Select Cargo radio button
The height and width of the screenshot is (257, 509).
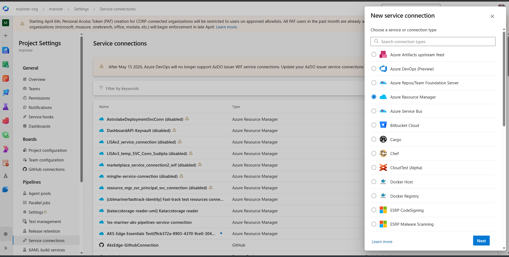tap(374, 139)
